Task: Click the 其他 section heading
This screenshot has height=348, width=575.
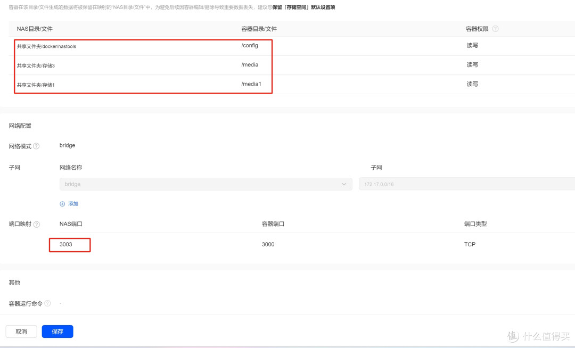Action: 15,283
